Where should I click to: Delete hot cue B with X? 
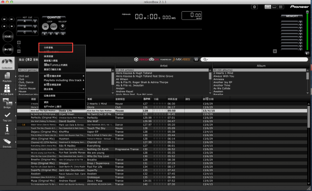point(35,27)
